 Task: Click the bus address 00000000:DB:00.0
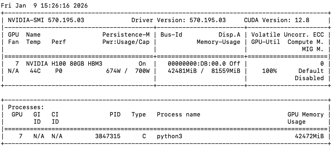(x=195, y=64)
